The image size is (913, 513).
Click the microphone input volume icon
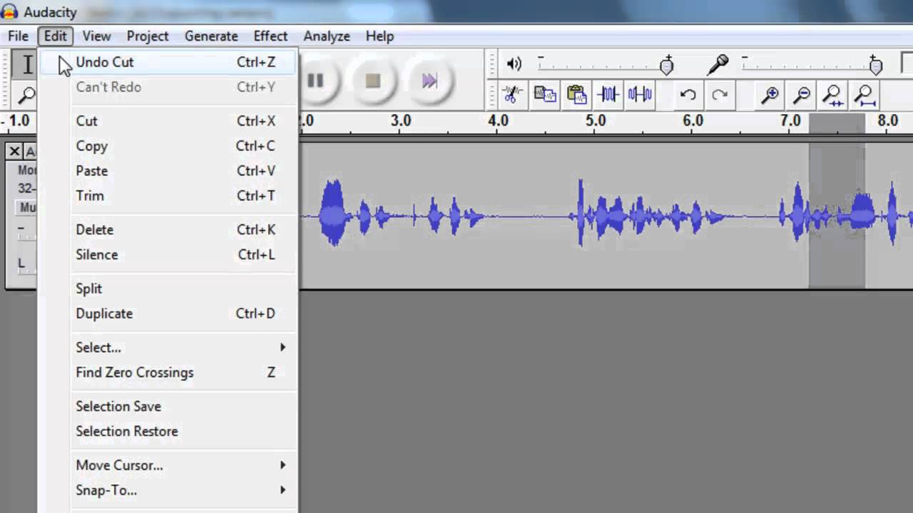pyautogui.click(x=718, y=64)
